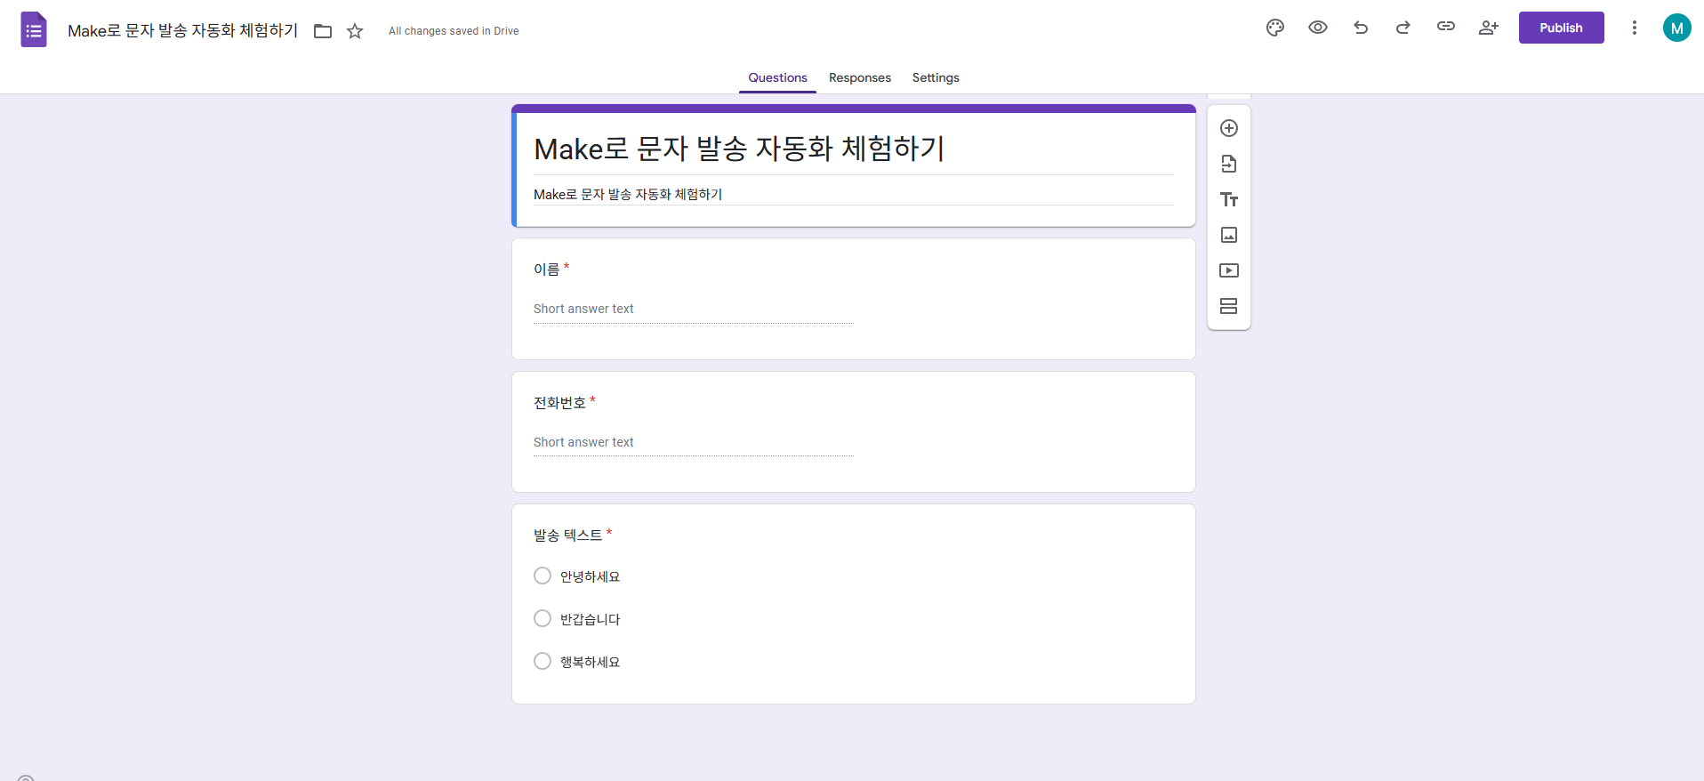Edit the large form title heading
The width and height of the screenshot is (1704, 781).
point(853,149)
